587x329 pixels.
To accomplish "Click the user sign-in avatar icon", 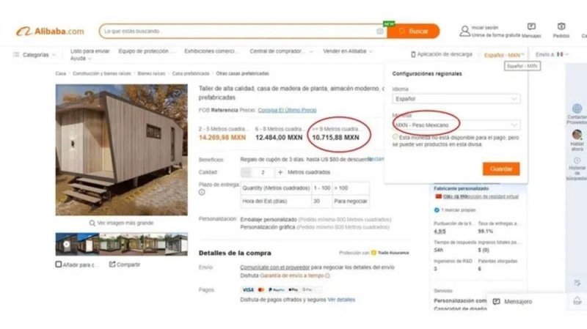I will 464,31.
